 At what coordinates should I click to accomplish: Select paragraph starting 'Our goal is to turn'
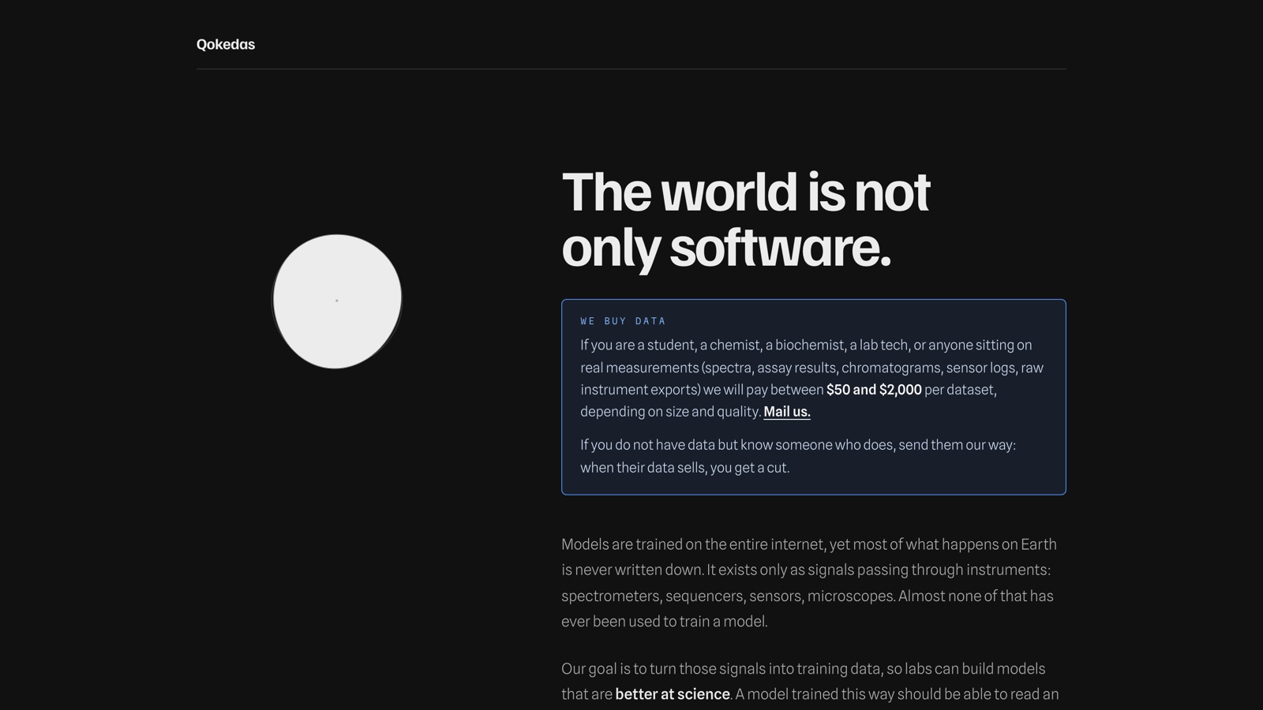pos(810,683)
